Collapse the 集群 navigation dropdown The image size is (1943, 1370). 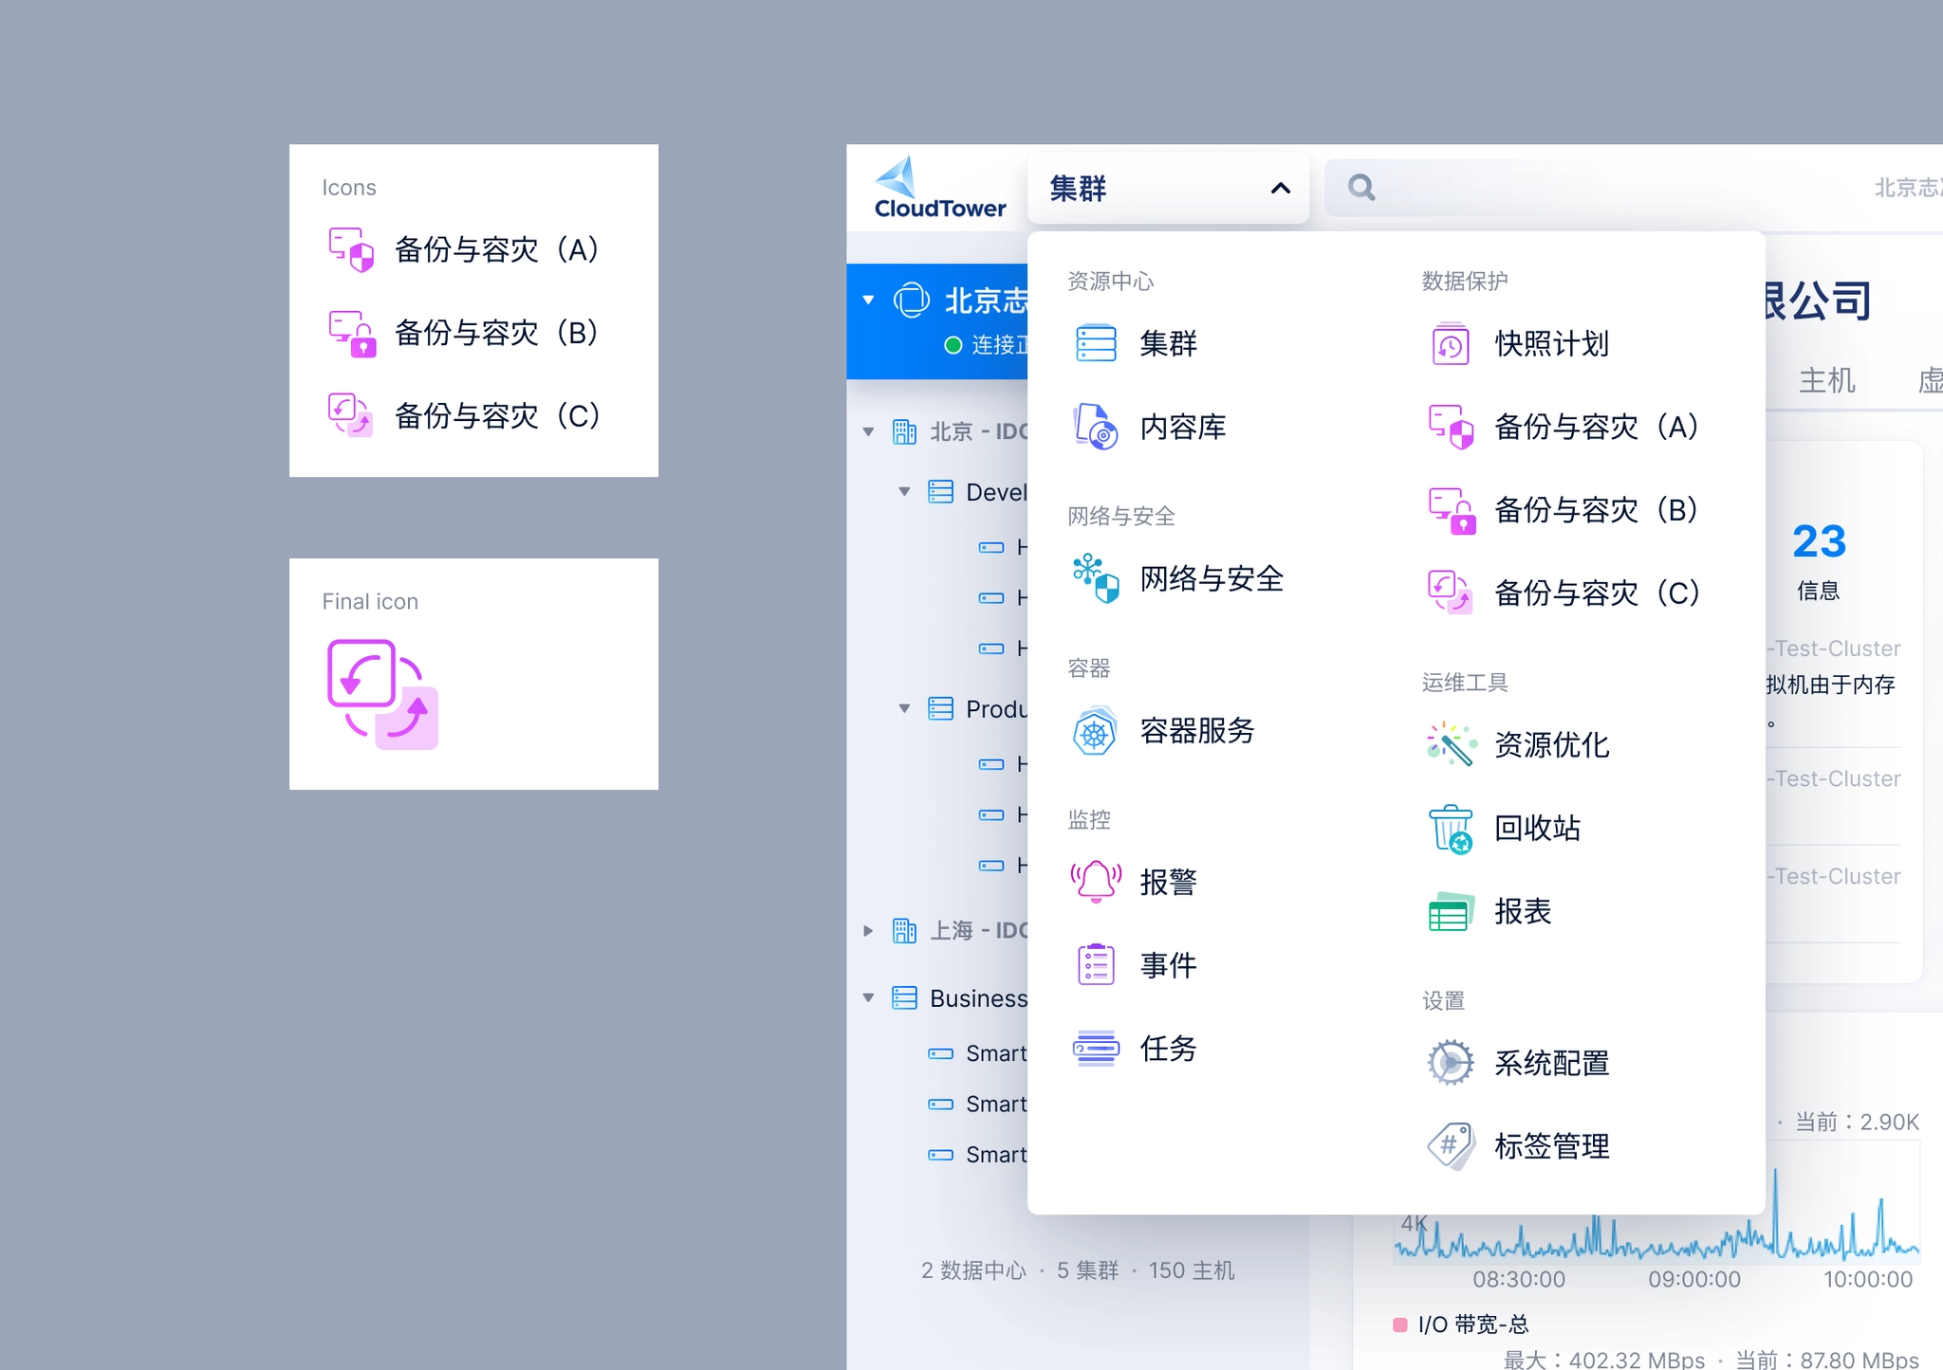coord(1280,189)
